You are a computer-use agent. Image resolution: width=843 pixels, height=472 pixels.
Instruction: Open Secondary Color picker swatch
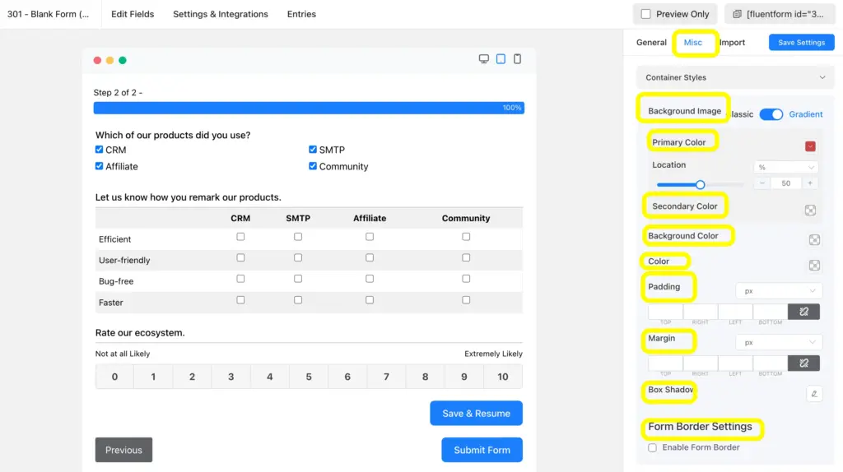click(810, 210)
